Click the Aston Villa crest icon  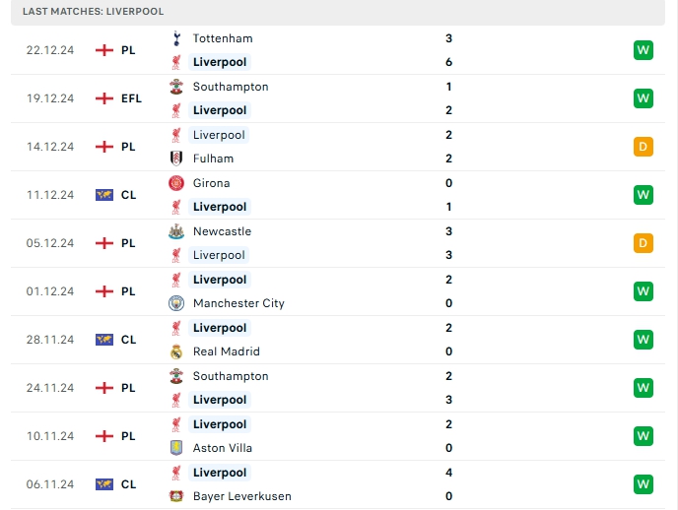(x=176, y=448)
